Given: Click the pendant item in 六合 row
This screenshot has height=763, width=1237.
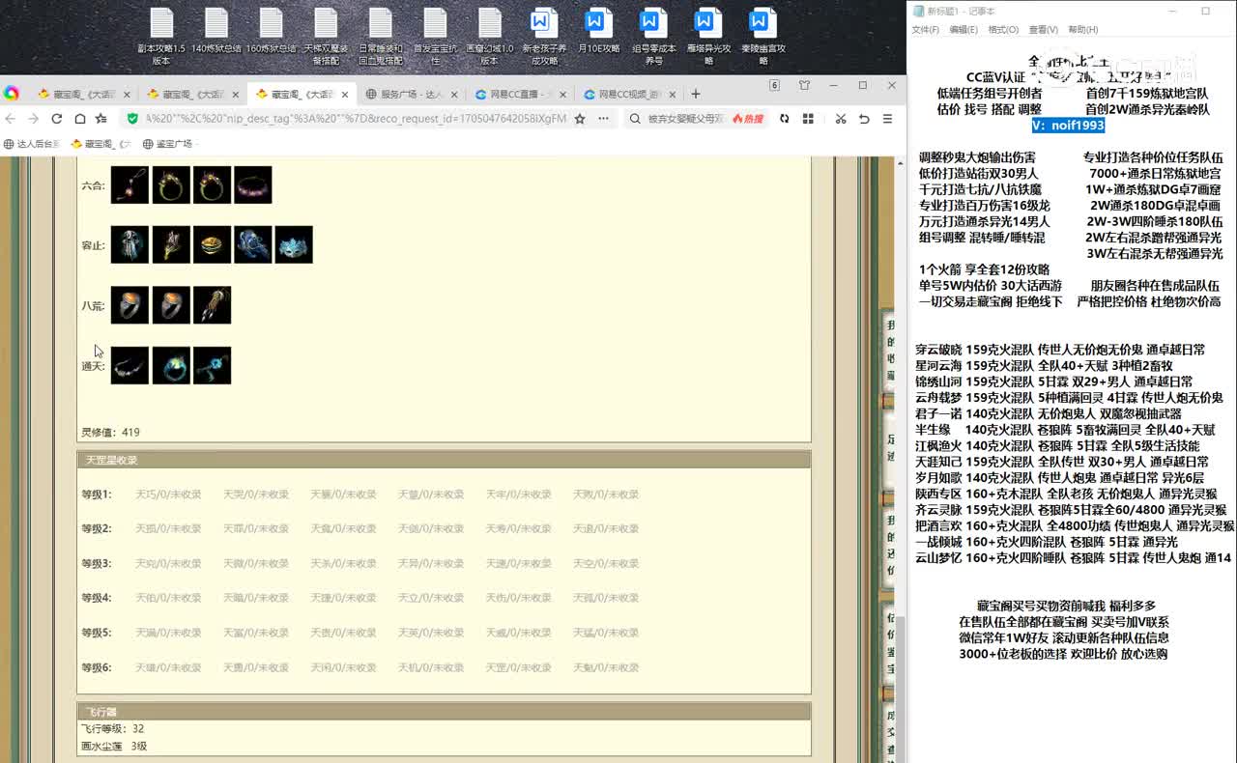Looking at the screenshot, I should (x=129, y=184).
